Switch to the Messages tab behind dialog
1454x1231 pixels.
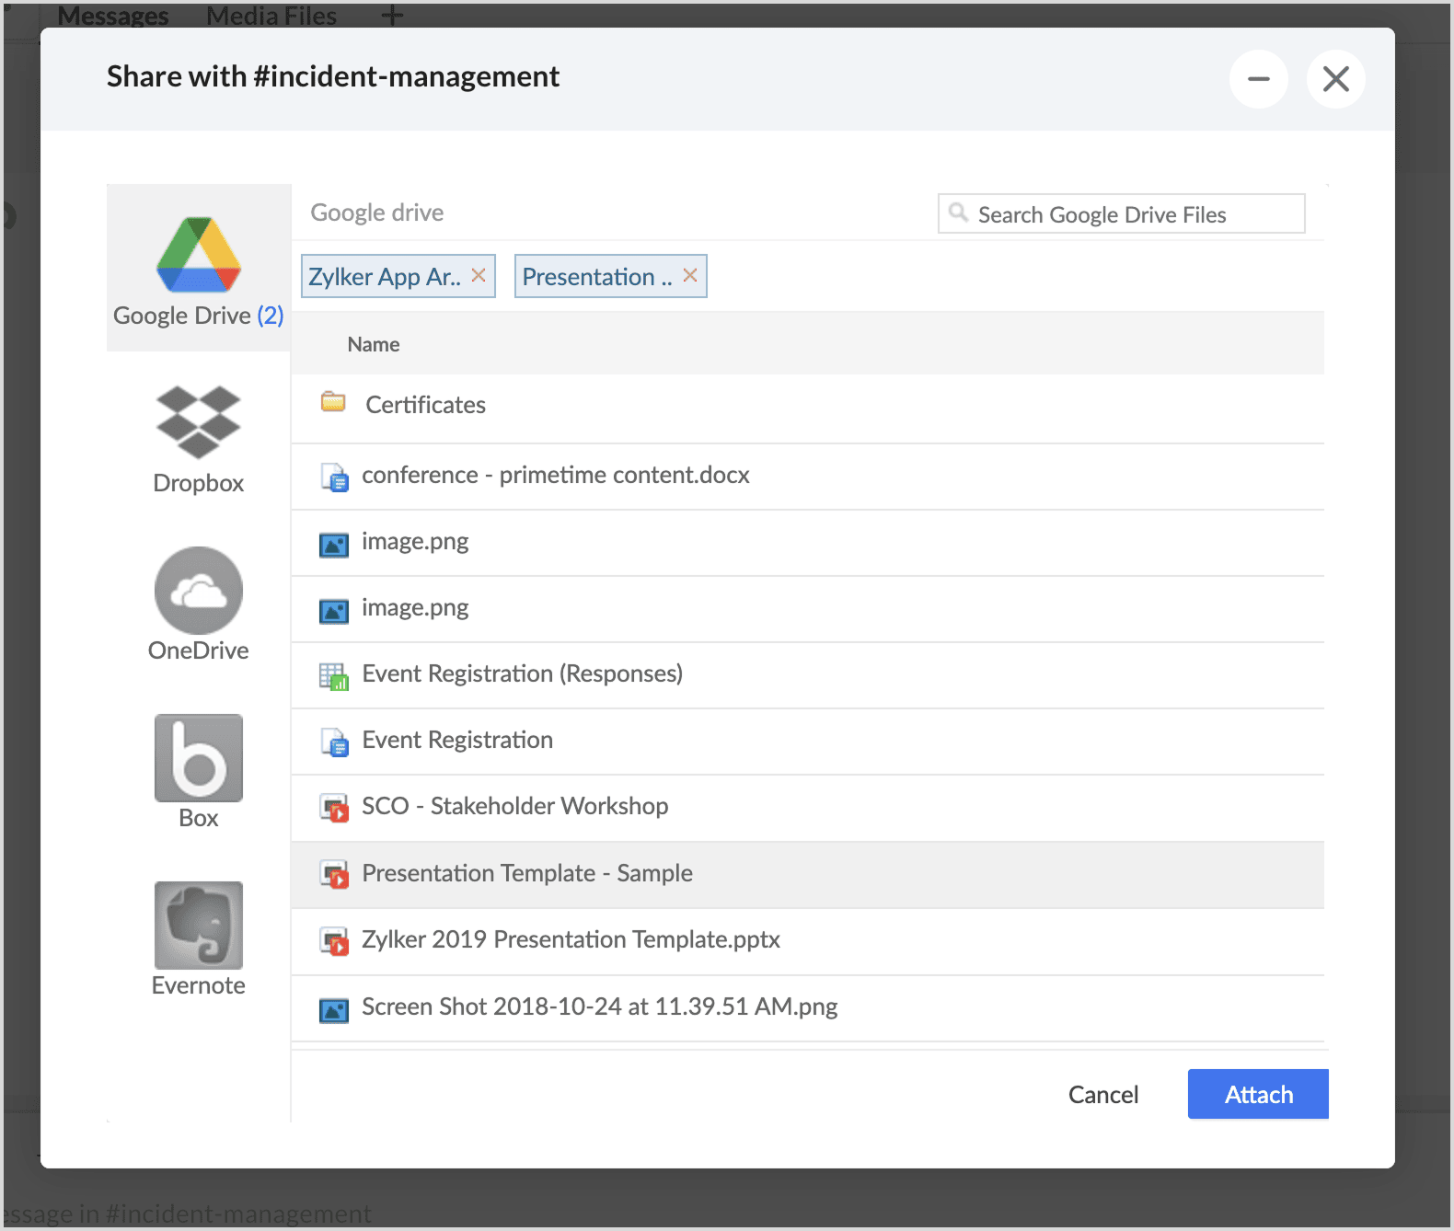[113, 16]
